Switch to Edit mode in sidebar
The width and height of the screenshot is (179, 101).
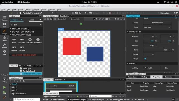click(4, 25)
